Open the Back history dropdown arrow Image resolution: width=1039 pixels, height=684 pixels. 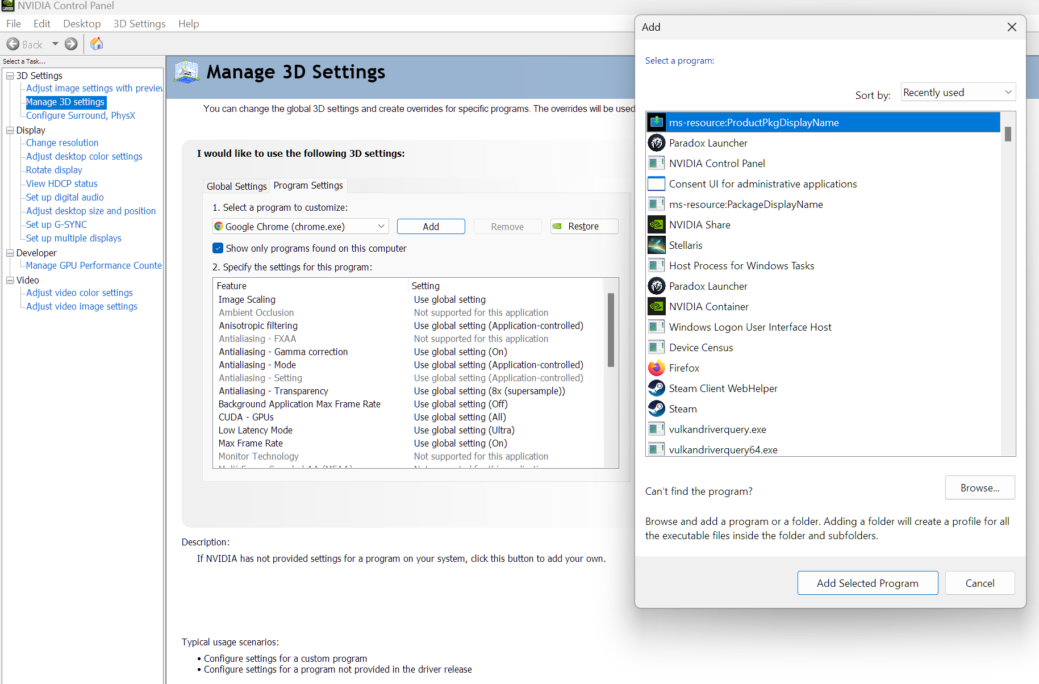(55, 44)
